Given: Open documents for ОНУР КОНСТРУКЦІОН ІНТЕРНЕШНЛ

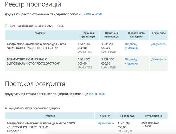Looking at the screenshot, I should click(x=159, y=44).
